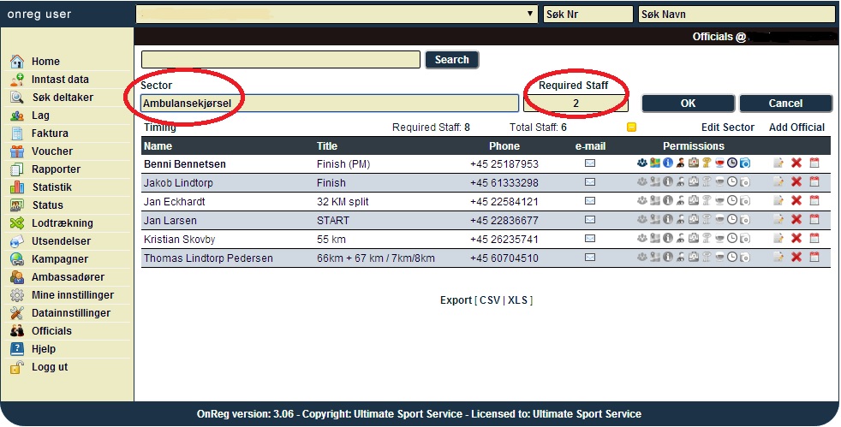Toggle Benni Bennetsen's key permission icon
This screenshot has height=427, width=841.
[x=707, y=163]
